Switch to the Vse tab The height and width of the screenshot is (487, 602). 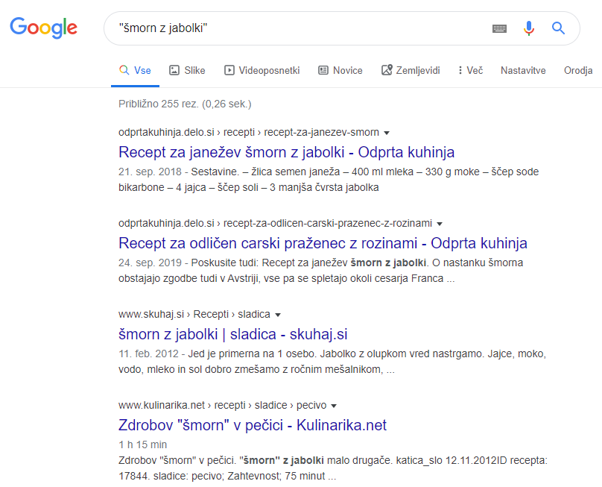(x=135, y=70)
